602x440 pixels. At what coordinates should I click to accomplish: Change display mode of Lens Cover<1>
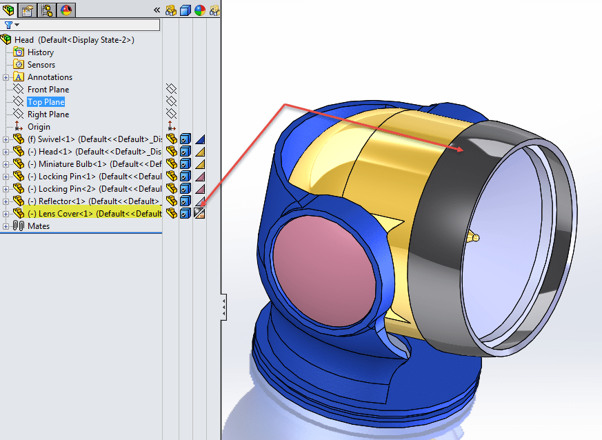185,214
